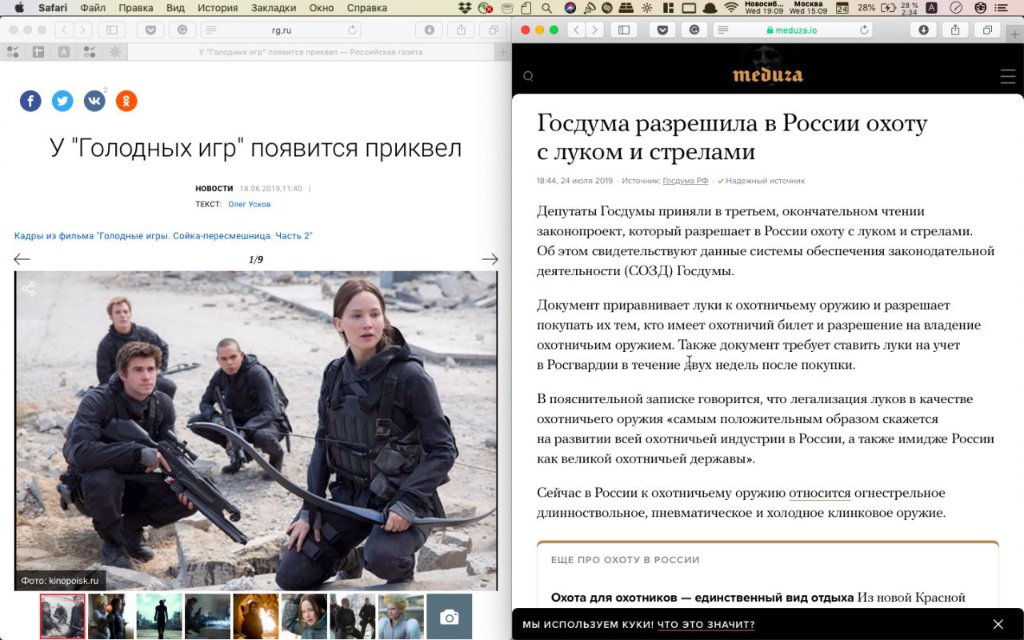
Task: Select the eighth thumbnail, blonde woman in white
Action: point(401,616)
